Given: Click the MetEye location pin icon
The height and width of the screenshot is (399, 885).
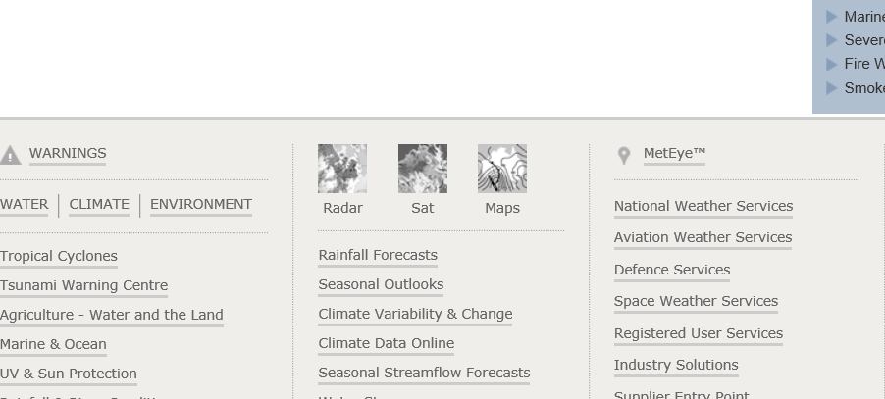Looking at the screenshot, I should (623, 155).
